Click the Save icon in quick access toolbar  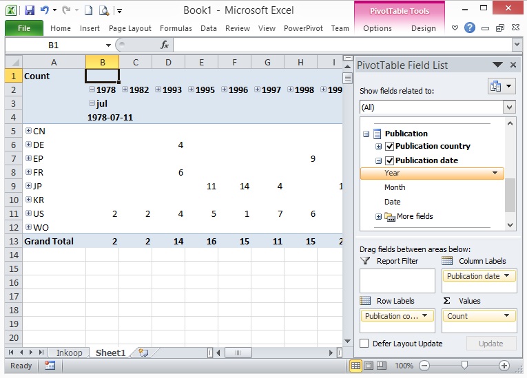tap(30, 10)
